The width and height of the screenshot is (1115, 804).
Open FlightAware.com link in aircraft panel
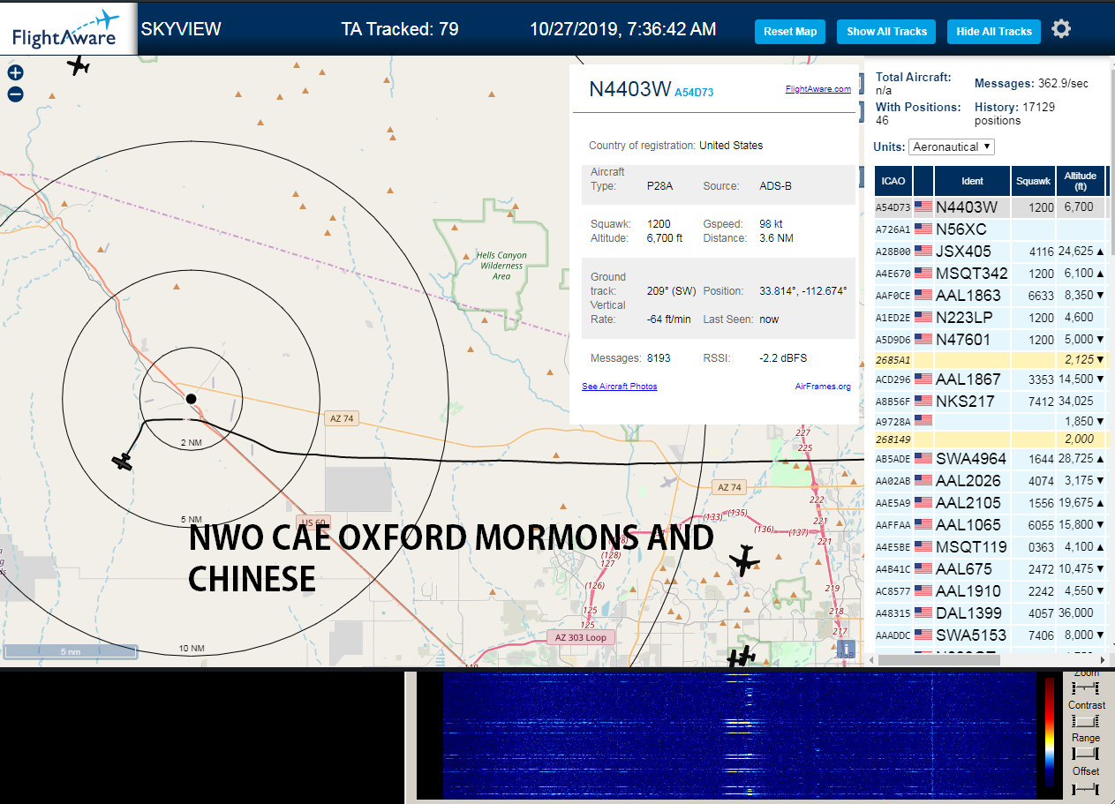[x=818, y=89]
